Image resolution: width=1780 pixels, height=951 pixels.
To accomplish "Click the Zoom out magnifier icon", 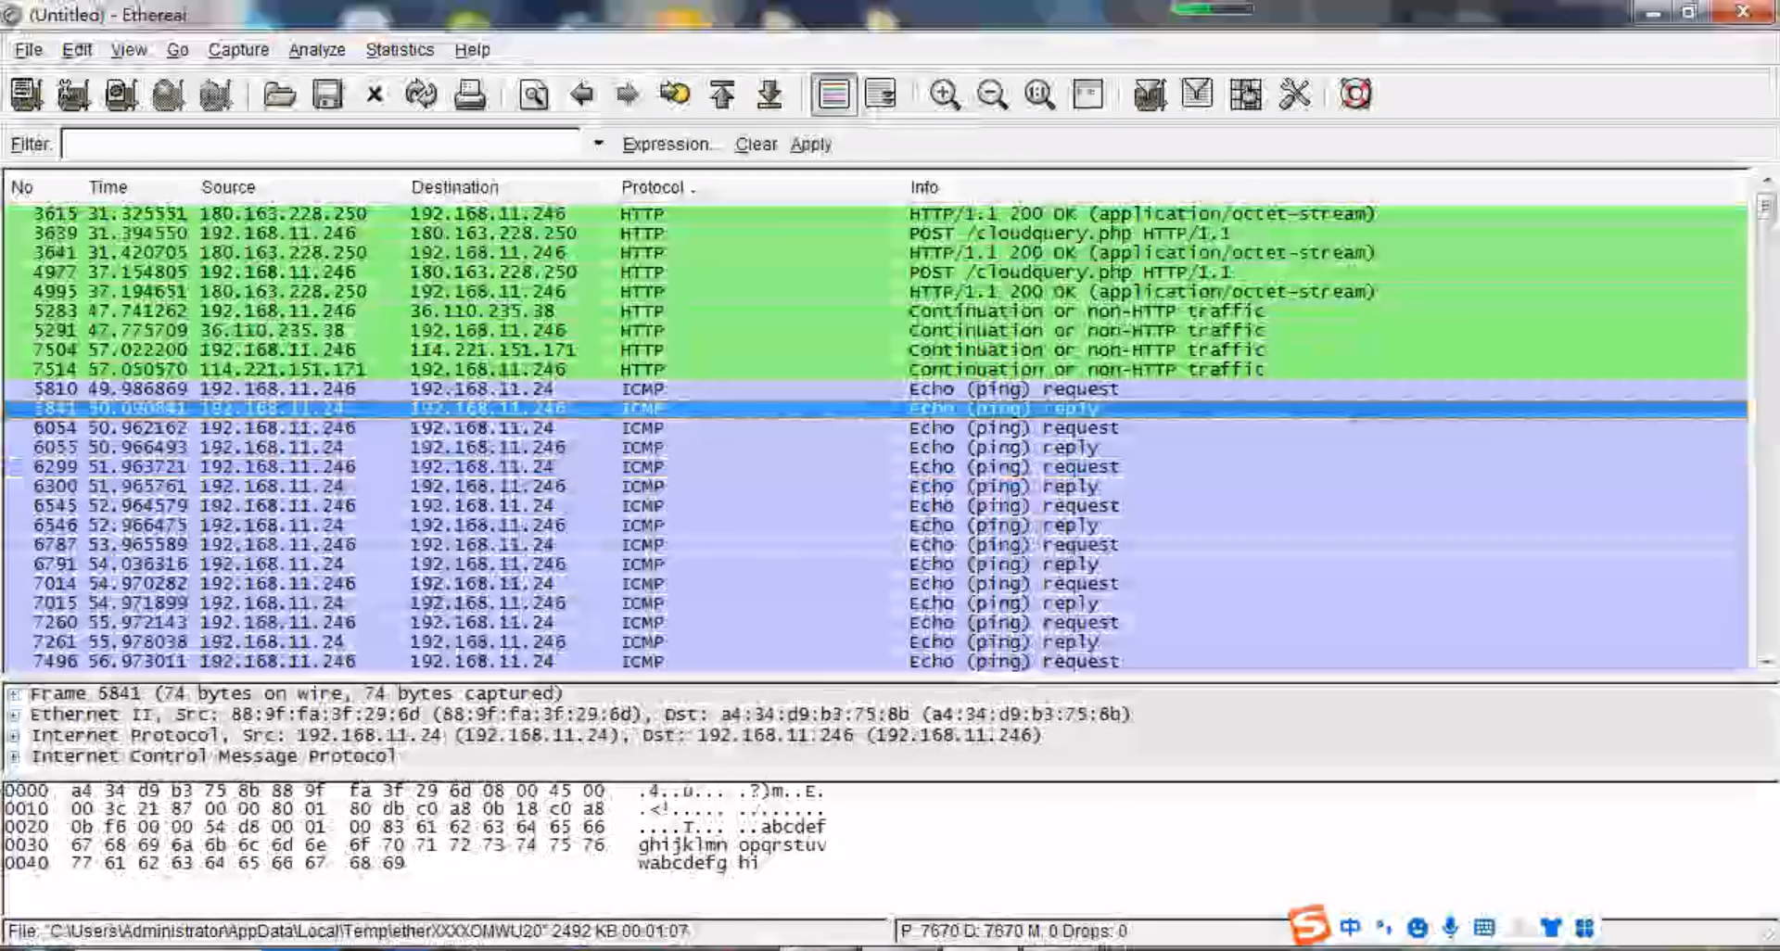I will coord(992,95).
